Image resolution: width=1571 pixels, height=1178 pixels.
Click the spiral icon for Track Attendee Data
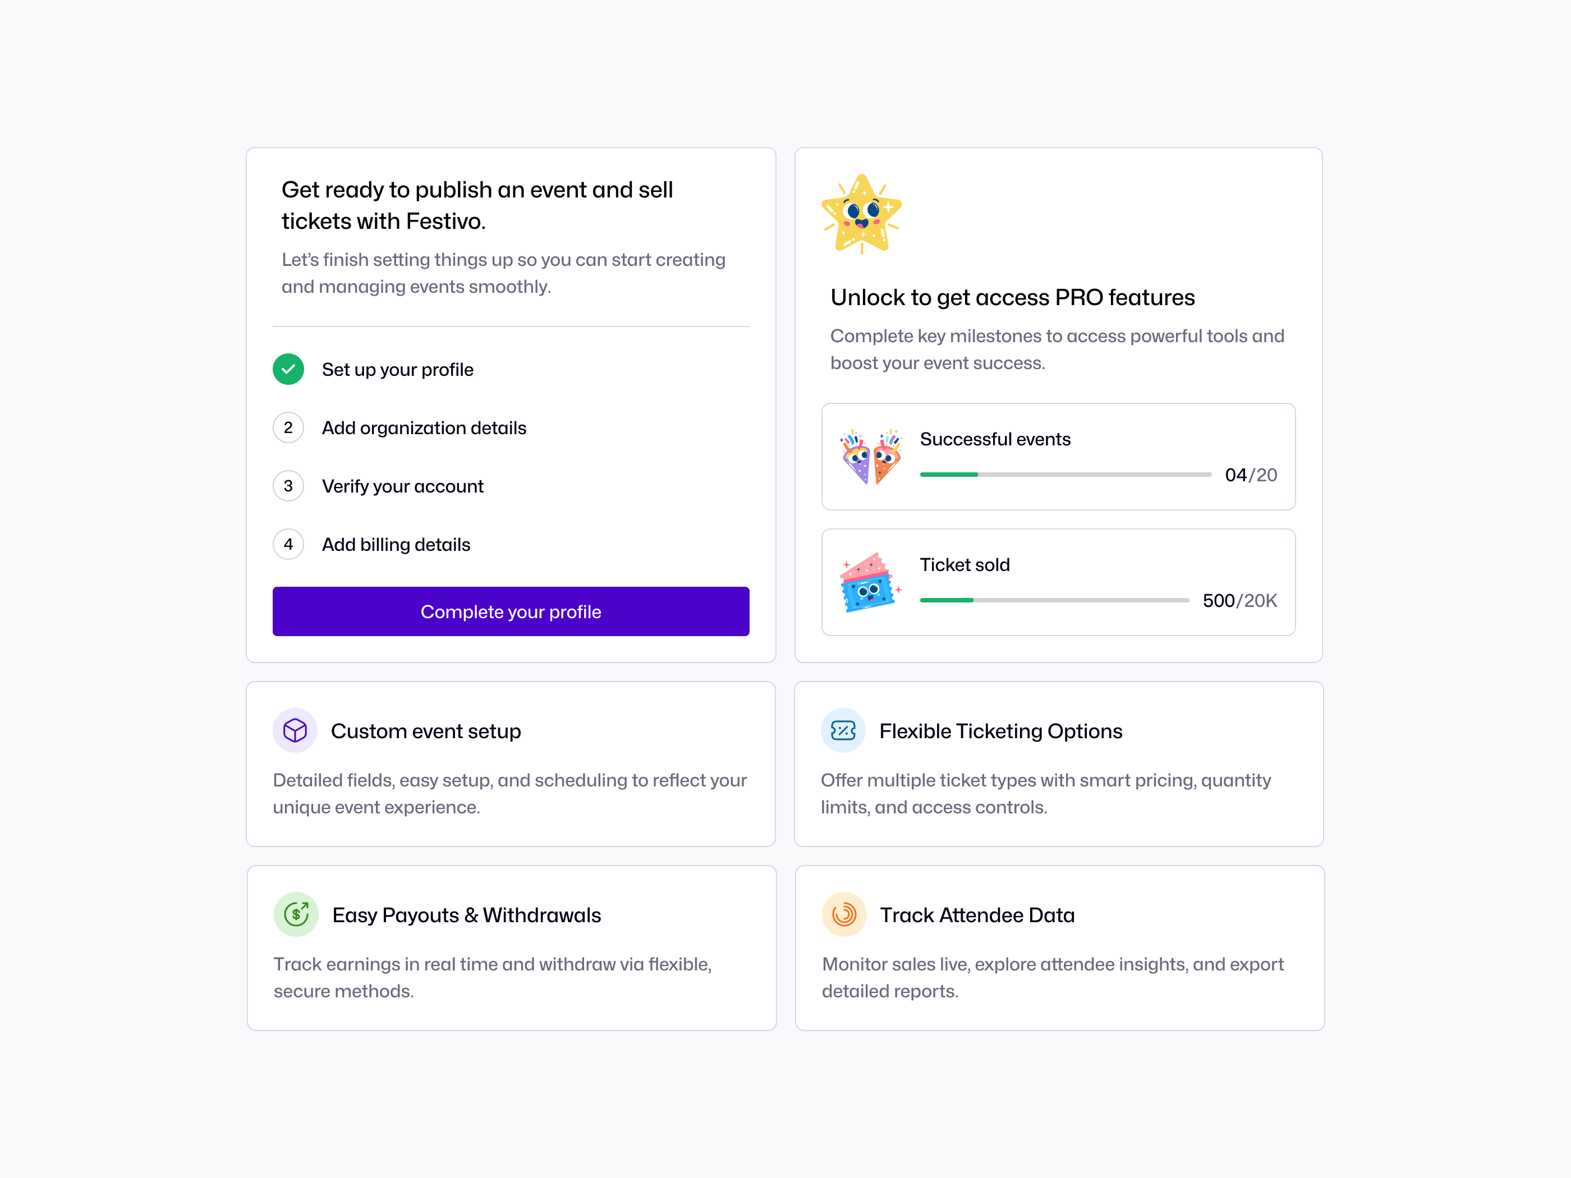click(x=844, y=914)
